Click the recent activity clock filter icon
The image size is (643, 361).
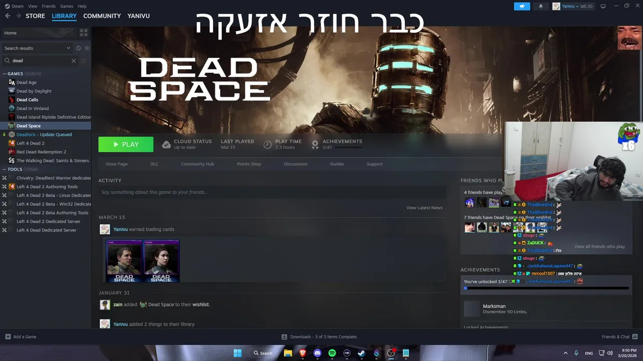coord(78,48)
